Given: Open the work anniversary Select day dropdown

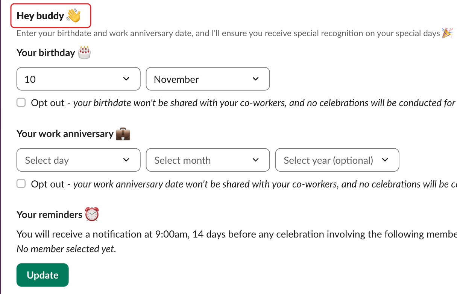Looking at the screenshot, I should coord(79,160).
